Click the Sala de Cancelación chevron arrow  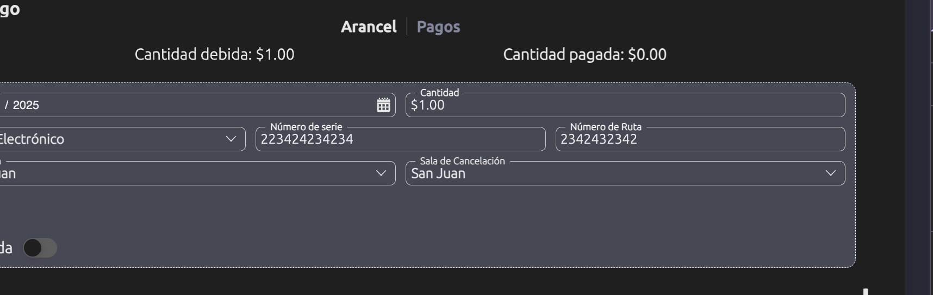click(830, 173)
